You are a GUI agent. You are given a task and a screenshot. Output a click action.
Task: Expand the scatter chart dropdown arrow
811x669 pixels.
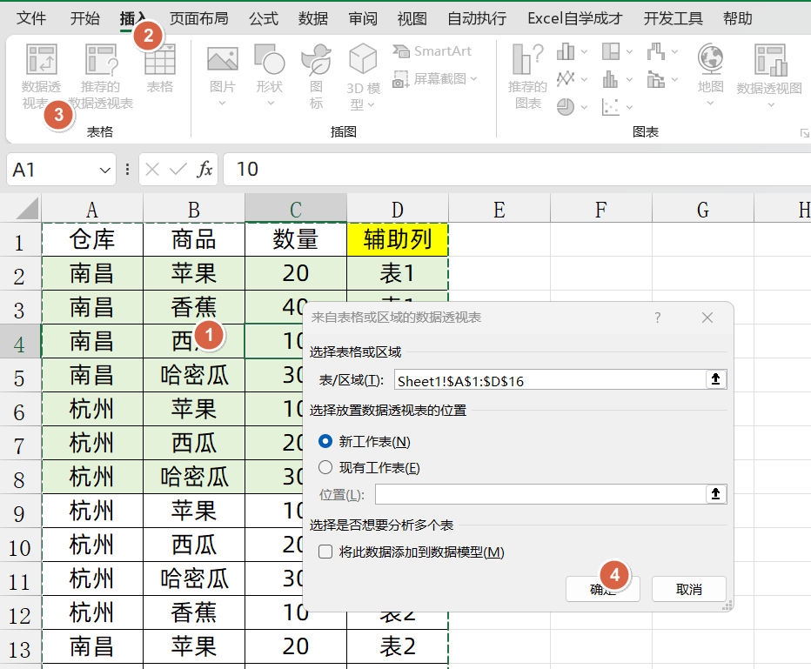pyautogui.click(x=629, y=107)
